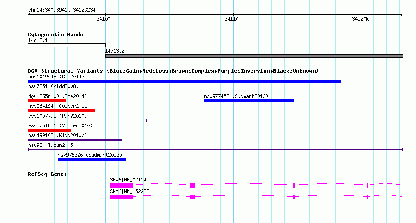Click the 34120k ruler label
The height and width of the screenshot is (223, 416).
tap(360, 19)
